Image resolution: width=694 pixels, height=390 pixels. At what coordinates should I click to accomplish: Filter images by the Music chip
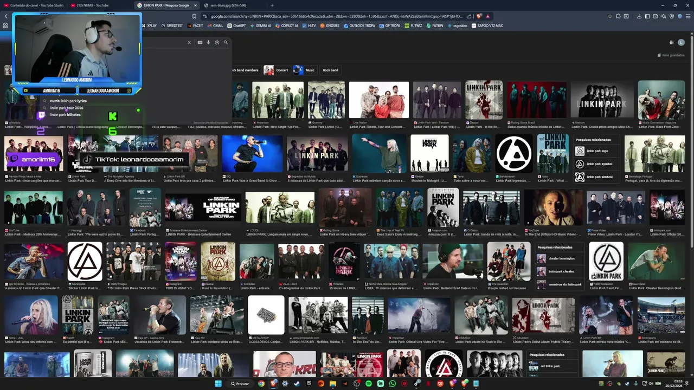pos(304,70)
